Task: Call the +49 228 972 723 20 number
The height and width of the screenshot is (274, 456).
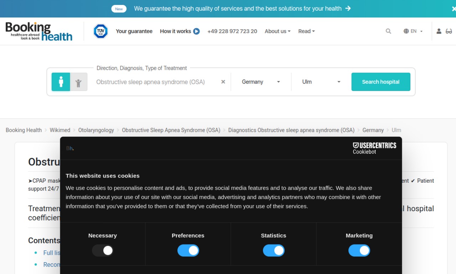Action: tap(232, 31)
